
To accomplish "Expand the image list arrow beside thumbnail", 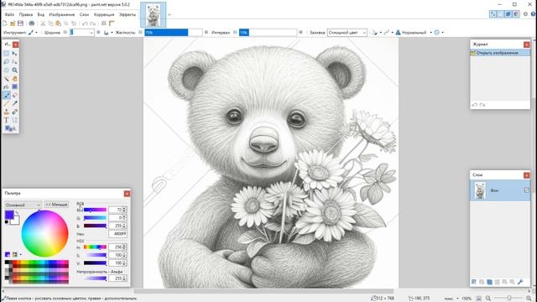I will (x=169, y=15).
